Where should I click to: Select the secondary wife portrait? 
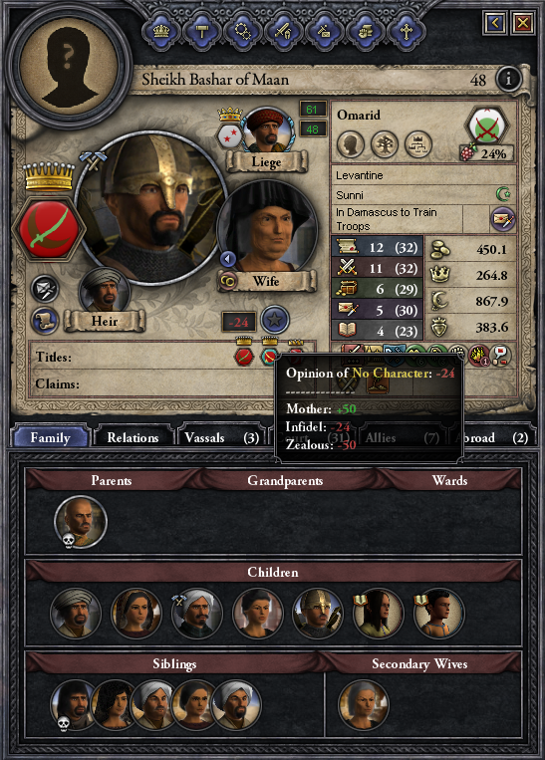[x=364, y=705]
